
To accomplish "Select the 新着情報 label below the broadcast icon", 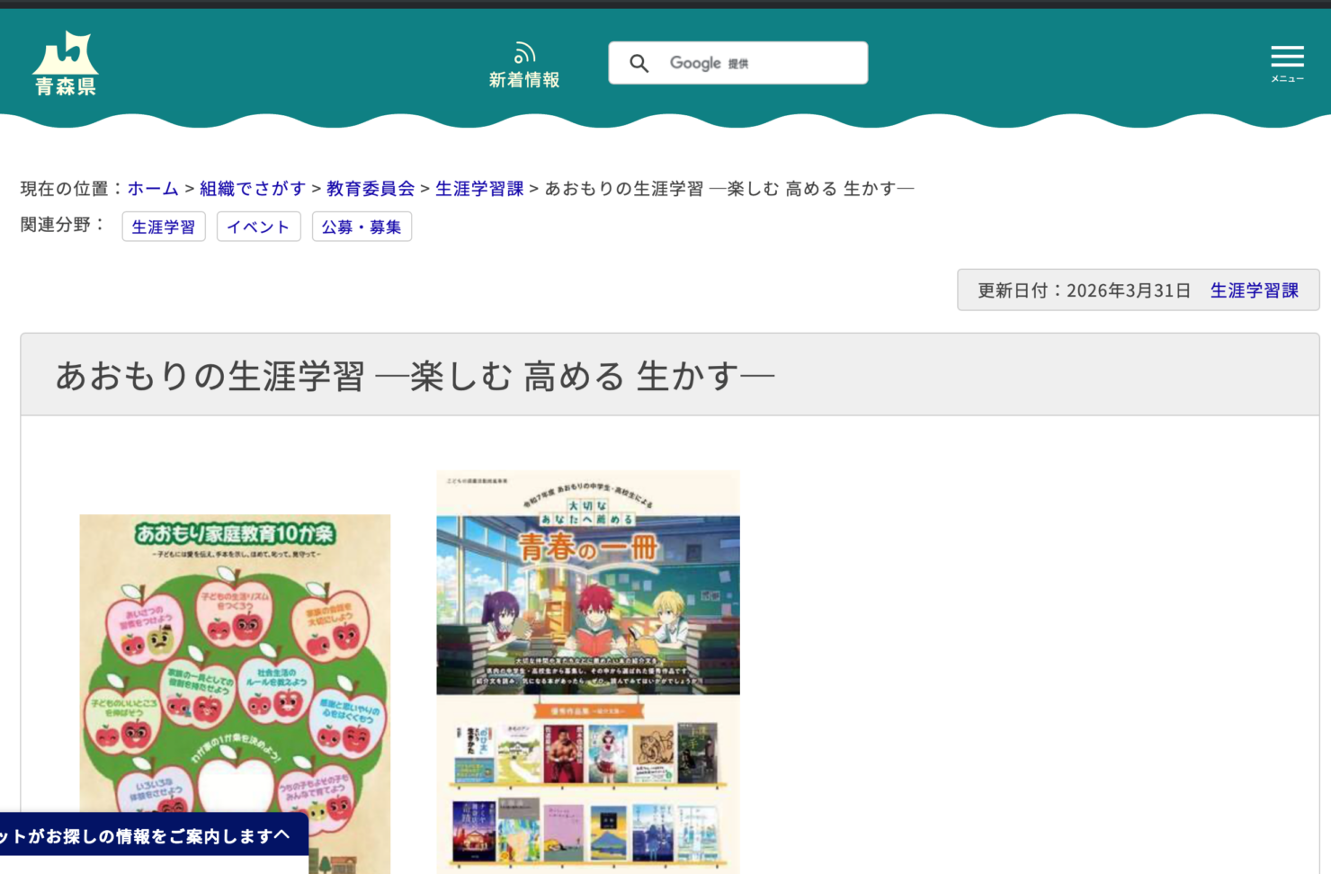I will pos(524,79).
